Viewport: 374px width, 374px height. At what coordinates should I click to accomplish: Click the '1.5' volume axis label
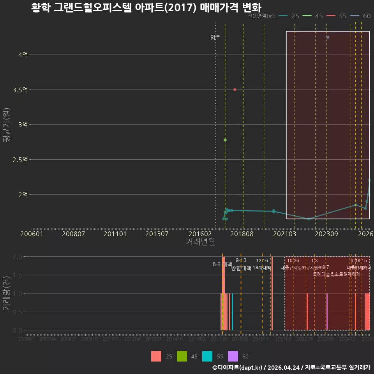pyautogui.click(x=17, y=275)
